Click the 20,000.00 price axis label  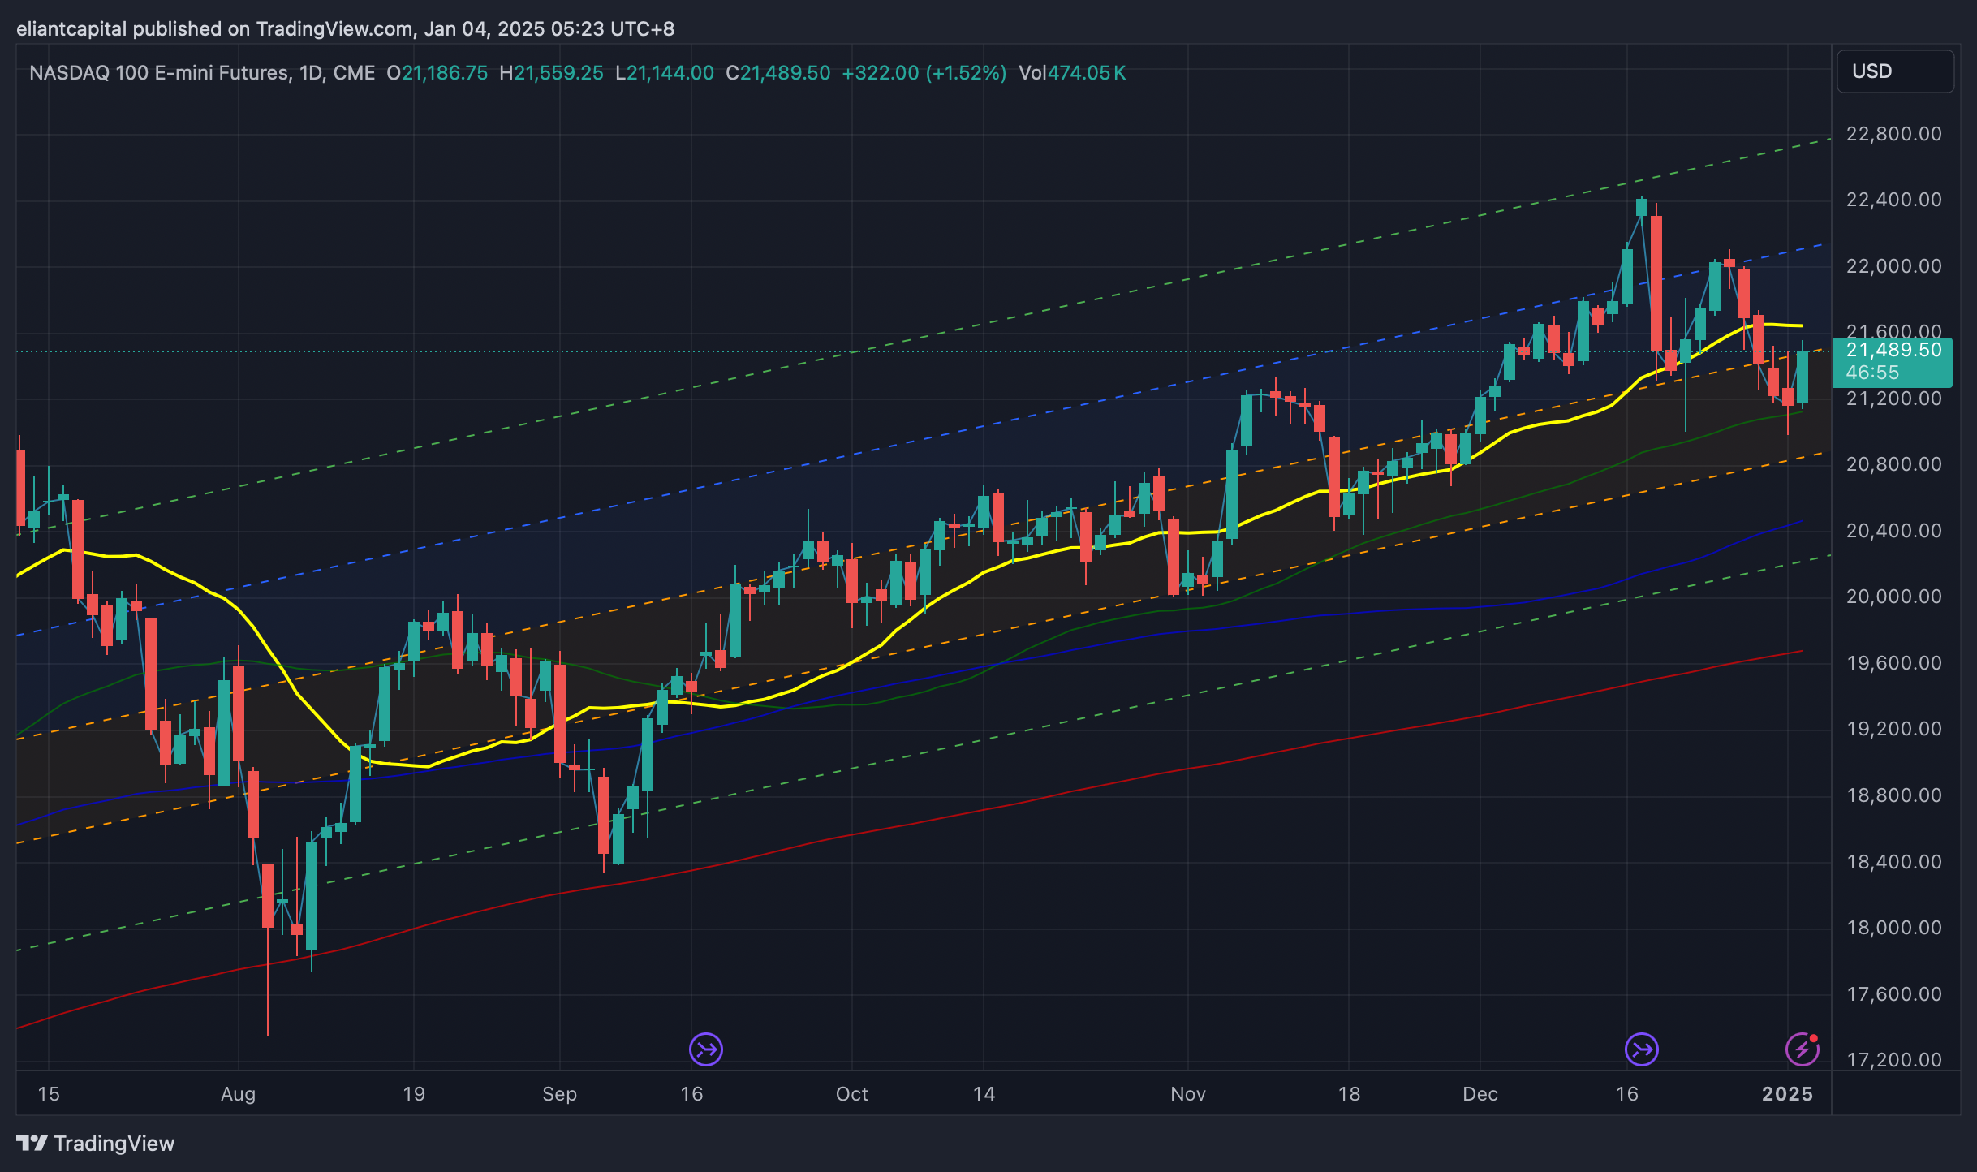1893,597
